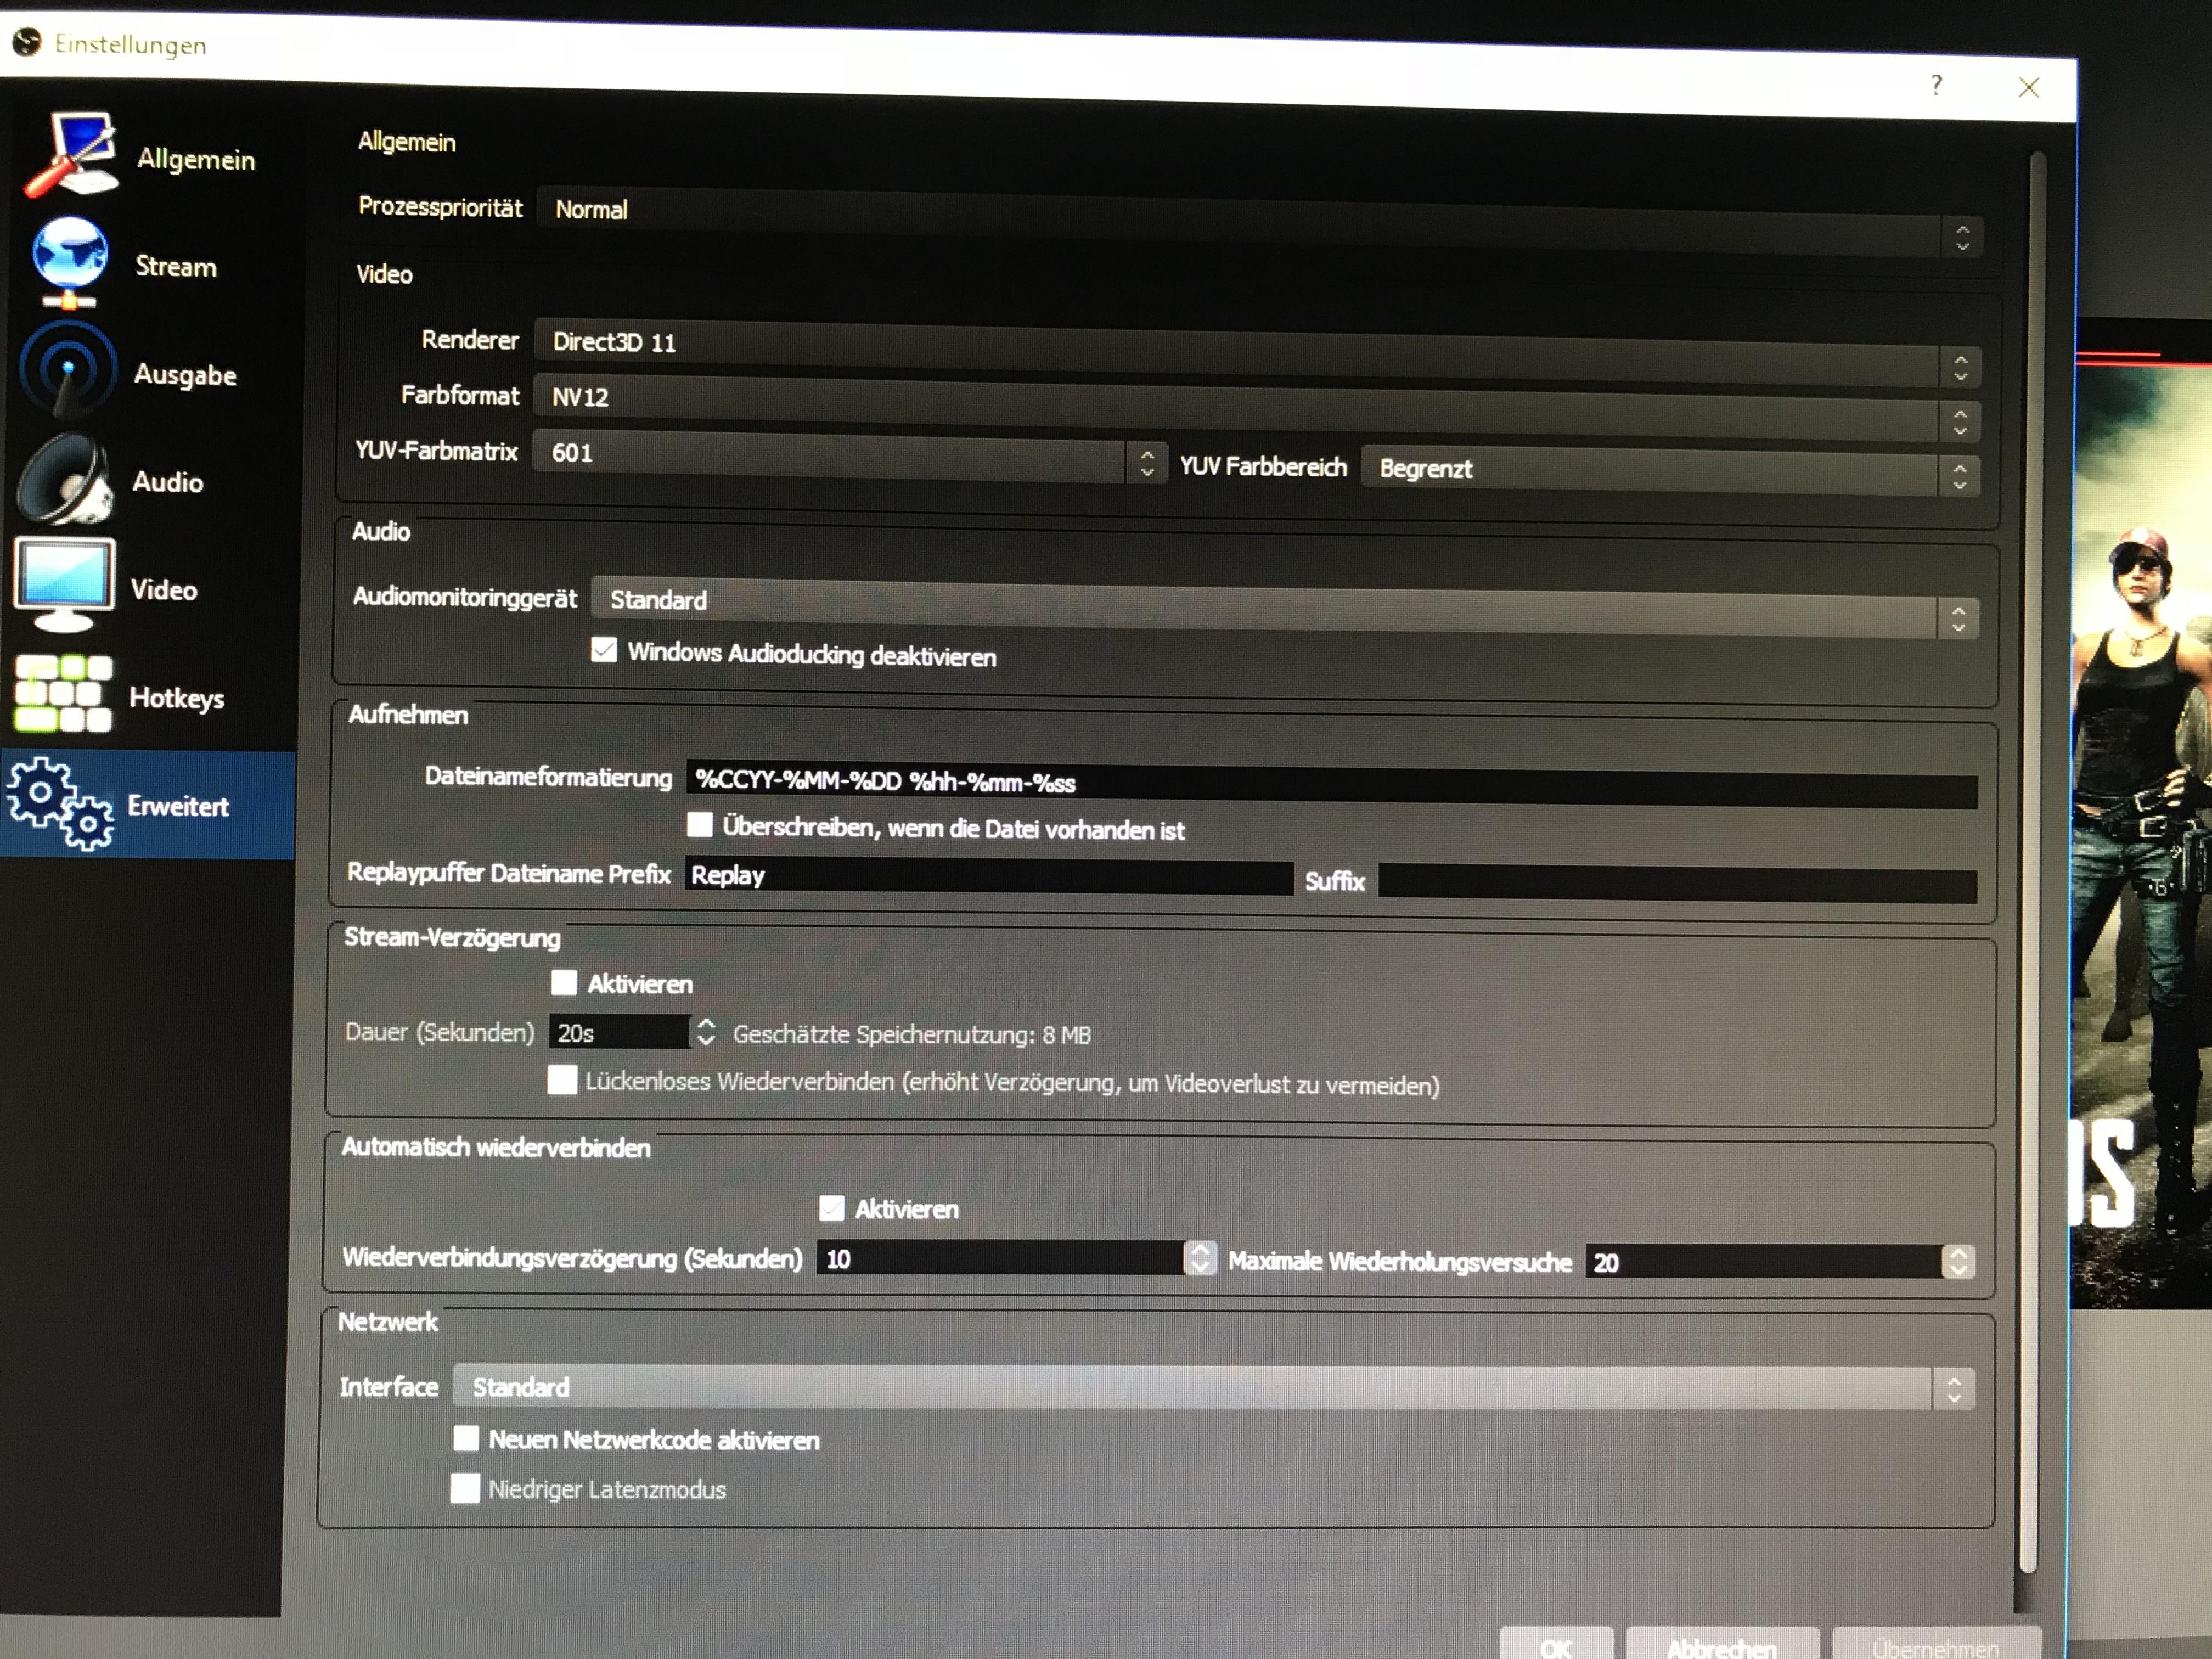Click the Erweitert gears icon
2212x1659 pixels.
(x=60, y=803)
